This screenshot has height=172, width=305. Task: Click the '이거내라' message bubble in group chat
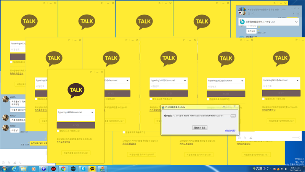tap(251, 31)
